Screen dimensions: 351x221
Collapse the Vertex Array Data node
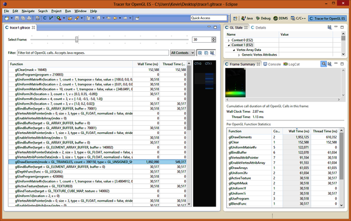(234, 50)
